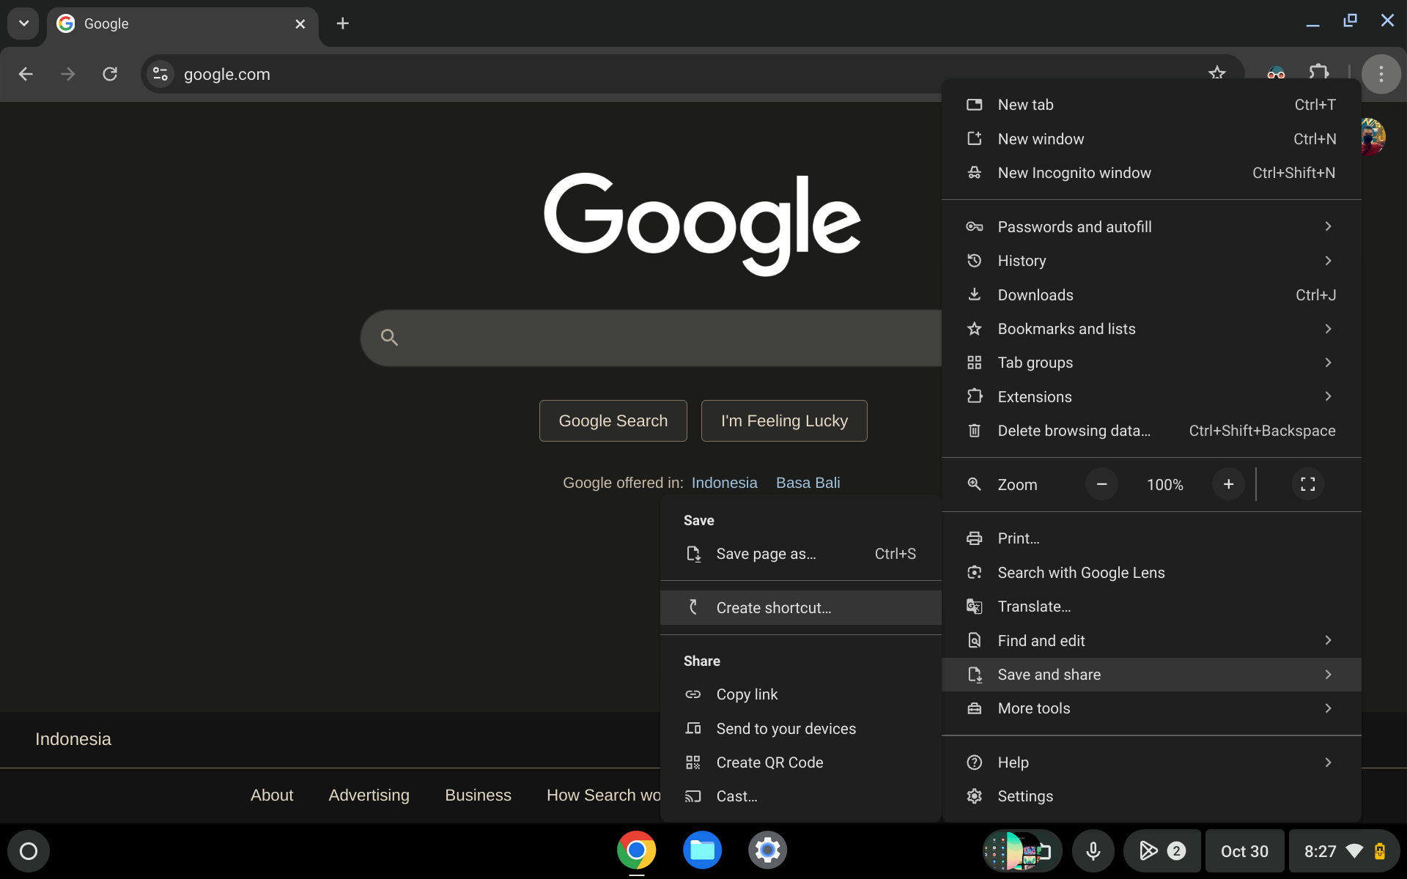Expand the More tools submenu
The image size is (1407, 879).
pos(1151,708)
